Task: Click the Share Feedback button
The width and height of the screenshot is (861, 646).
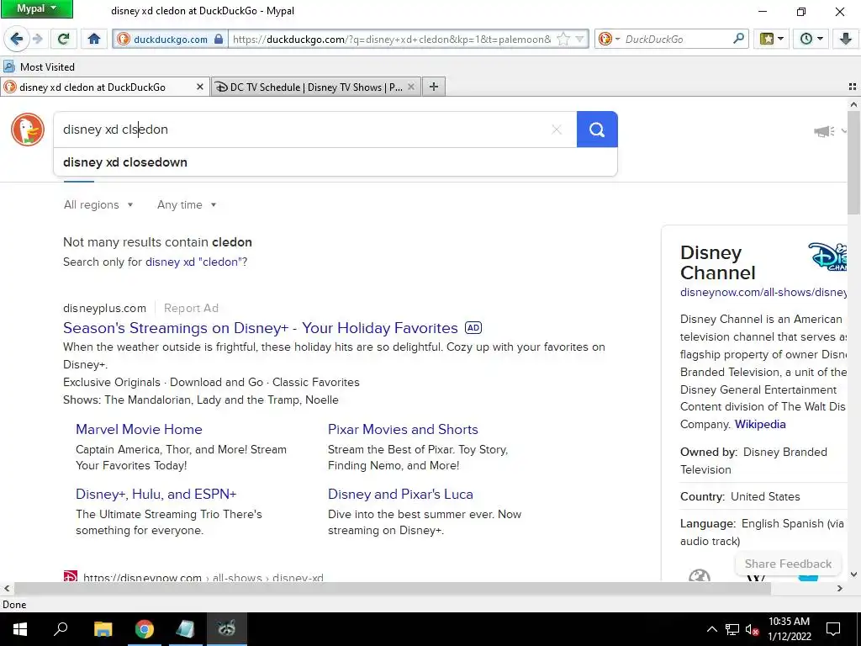Action: pyautogui.click(x=788, y=564)
